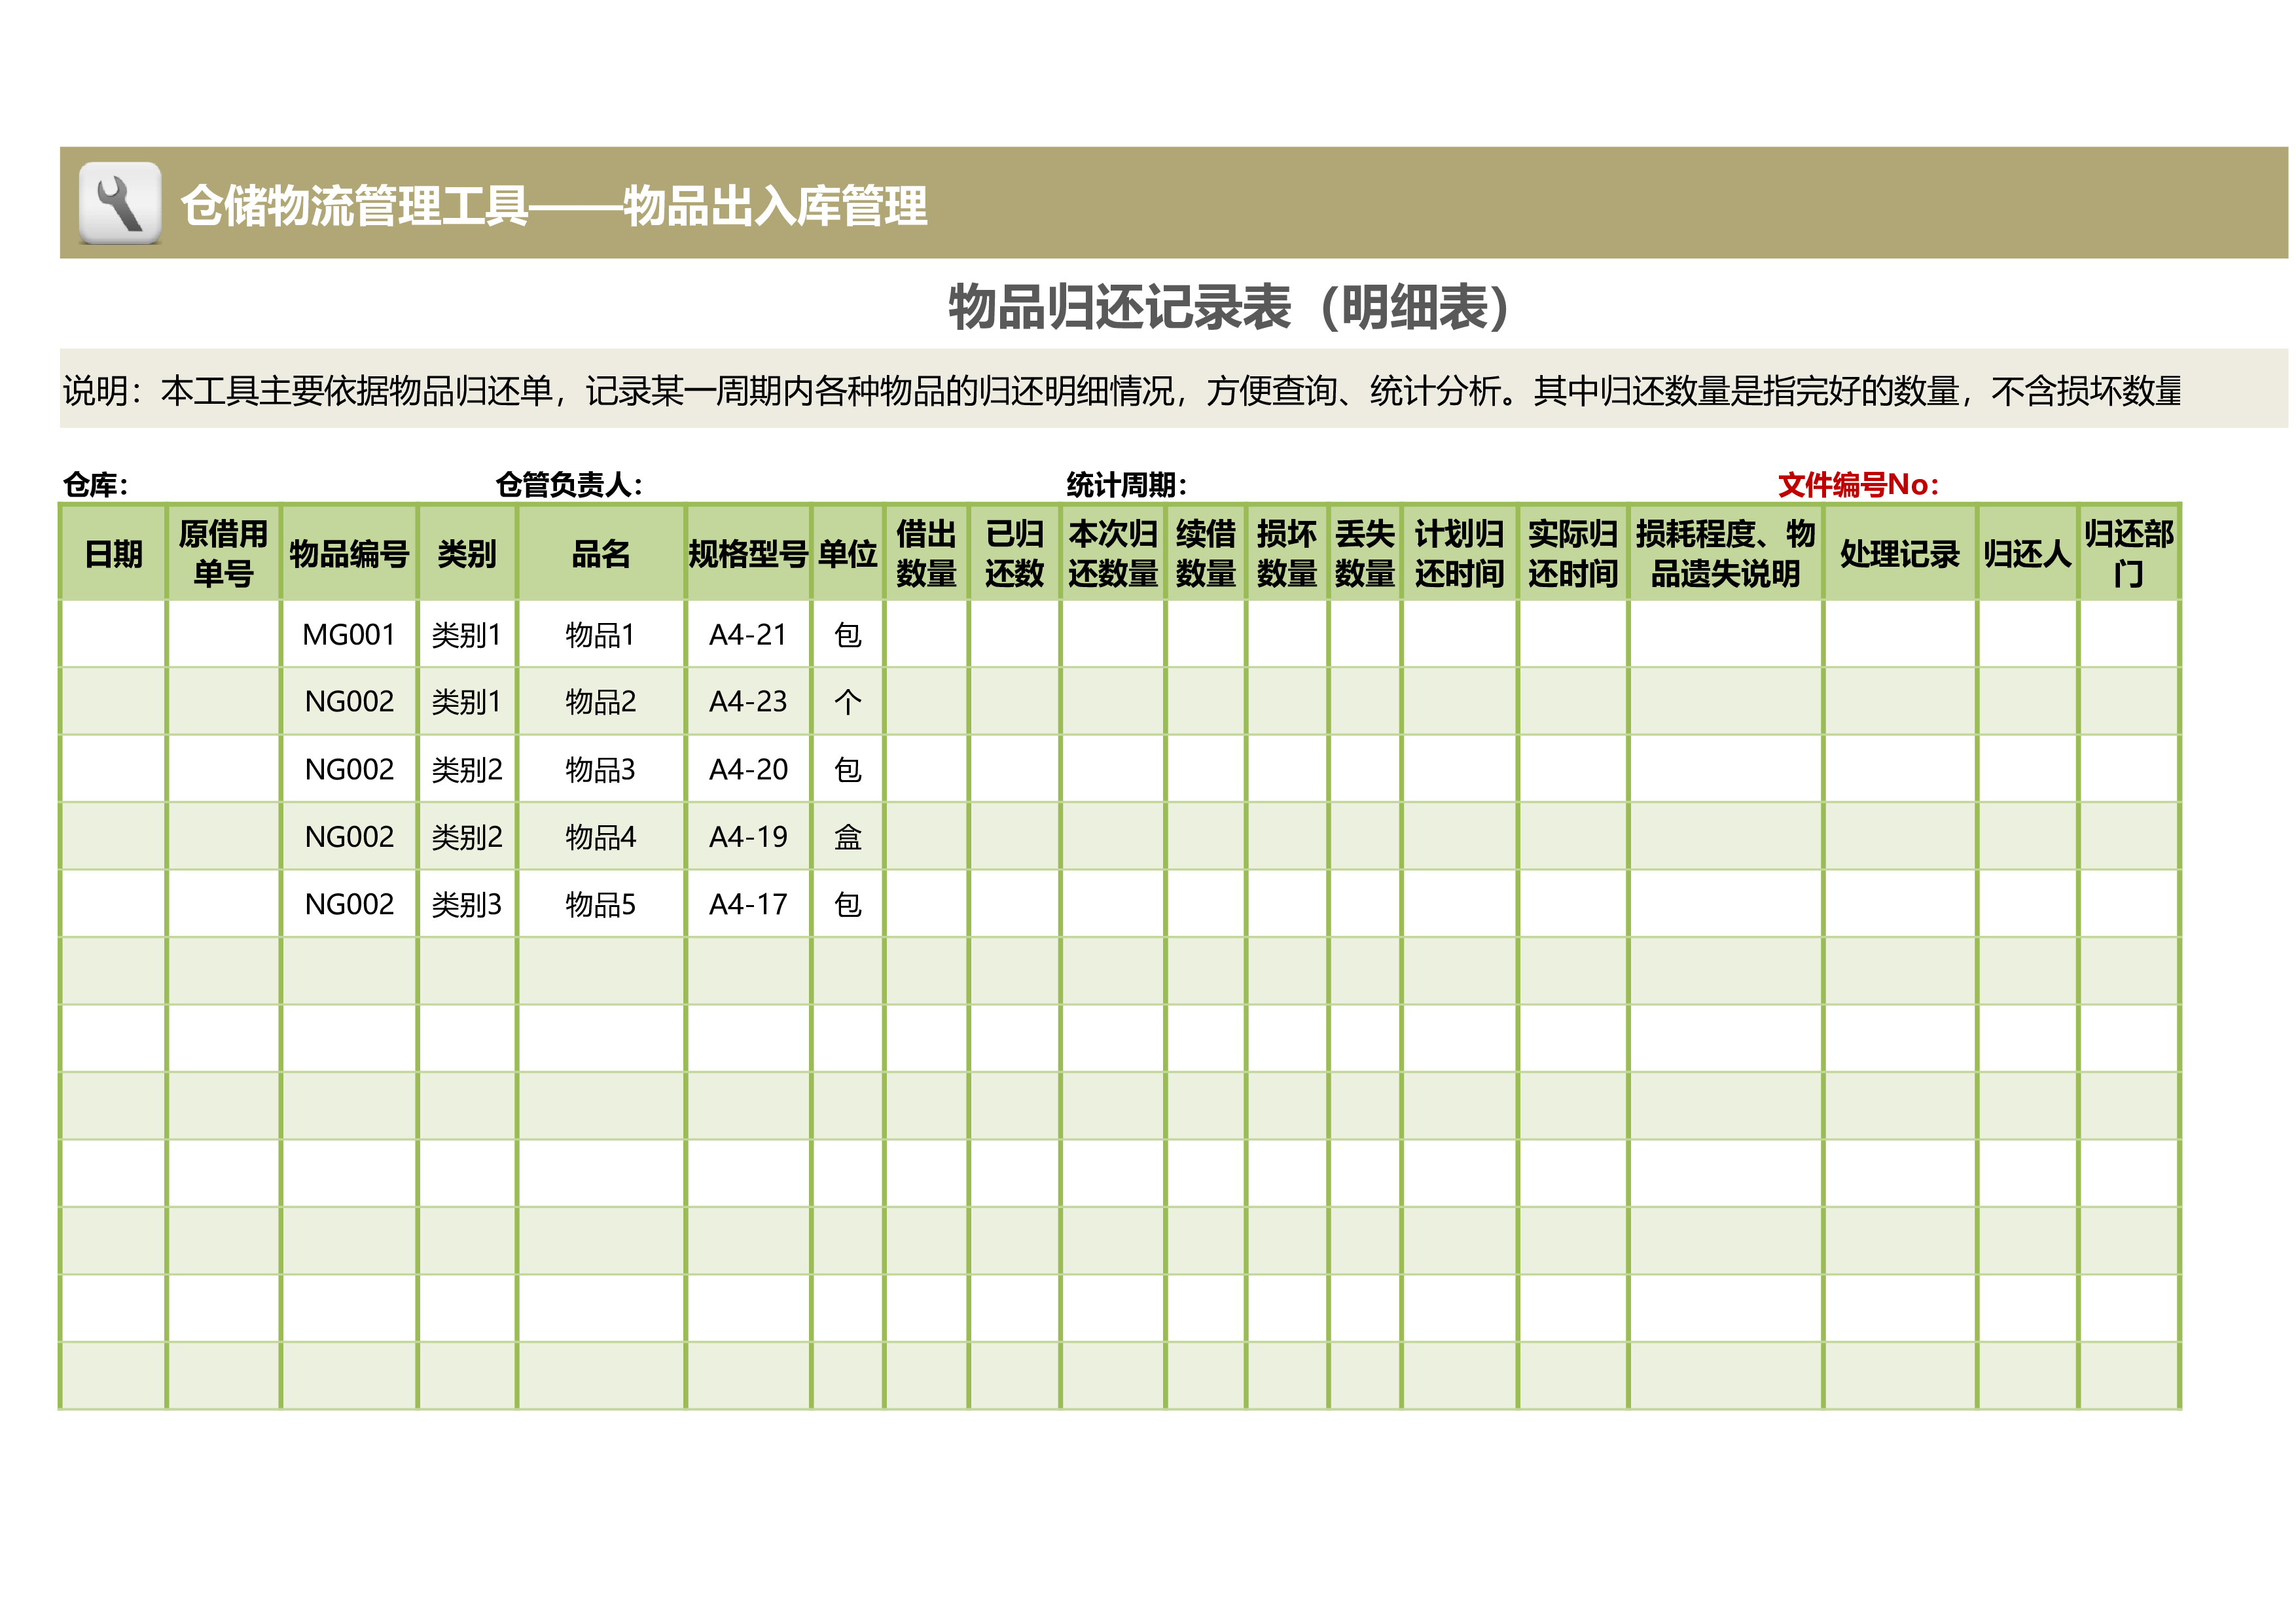Select the 原借用单号 column header
This screenshot has width=2296, height=1623.
coord(223,553)
